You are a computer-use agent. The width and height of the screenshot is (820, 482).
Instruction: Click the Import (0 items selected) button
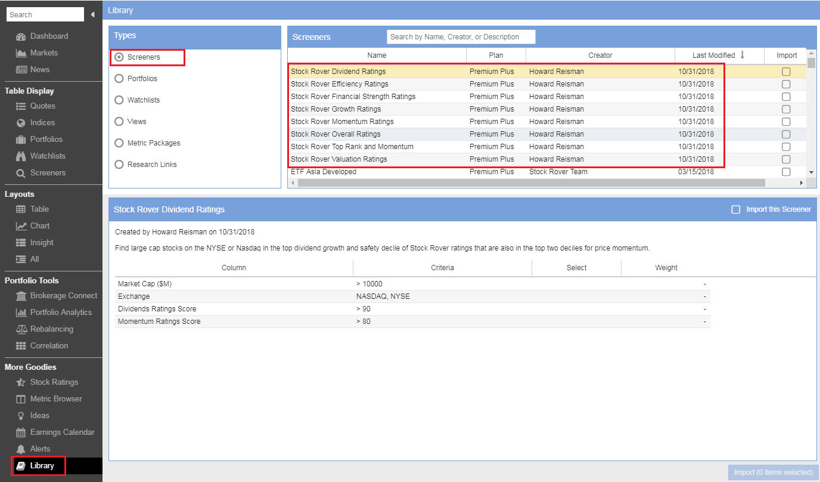[773, 472]
